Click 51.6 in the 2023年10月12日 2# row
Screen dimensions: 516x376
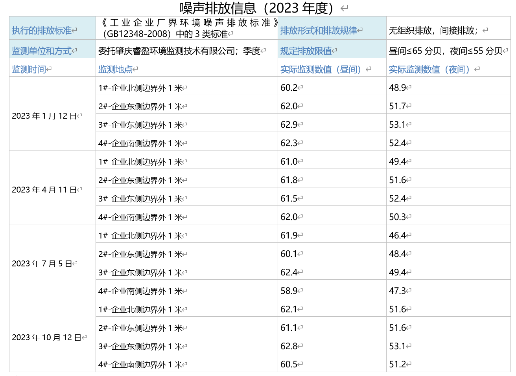point(398,328)
